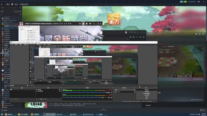Open the Windows Start button
Viewport: 207px width, 116px height.
tap(2, 114)
